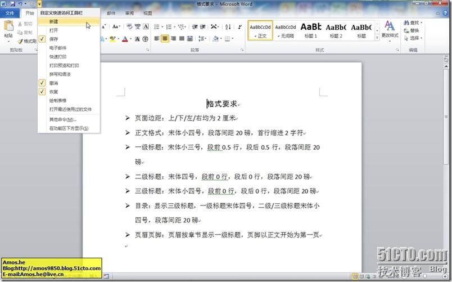Screen dimensions: 452x282
Task: Click the shading paint bucket icon
Action: tap(215, 38)
